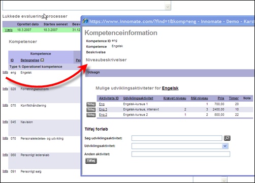Add the Eng activity with its Tilføj button
Screen dimensions: 255x183
91,104
